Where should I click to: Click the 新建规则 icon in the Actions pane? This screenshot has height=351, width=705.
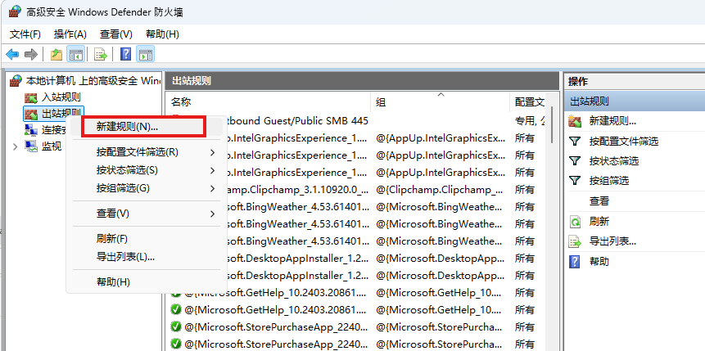(x=575, y=121)
